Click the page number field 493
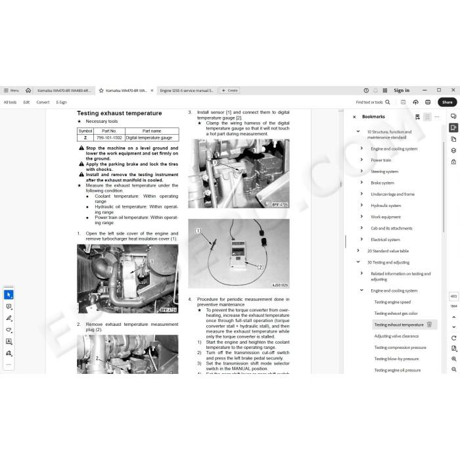Screen dimensions: 460x460 (453, 296)
